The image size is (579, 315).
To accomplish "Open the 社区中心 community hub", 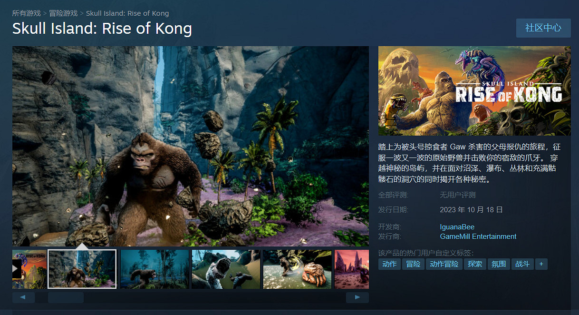I will point(543,28).
